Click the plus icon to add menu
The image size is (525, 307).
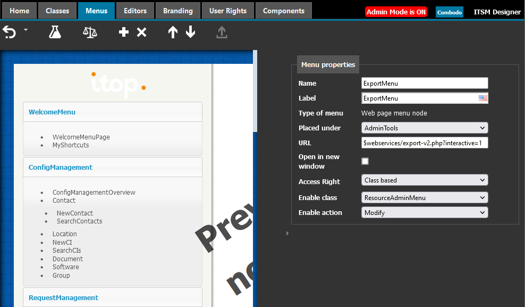[x=124, y=32]
